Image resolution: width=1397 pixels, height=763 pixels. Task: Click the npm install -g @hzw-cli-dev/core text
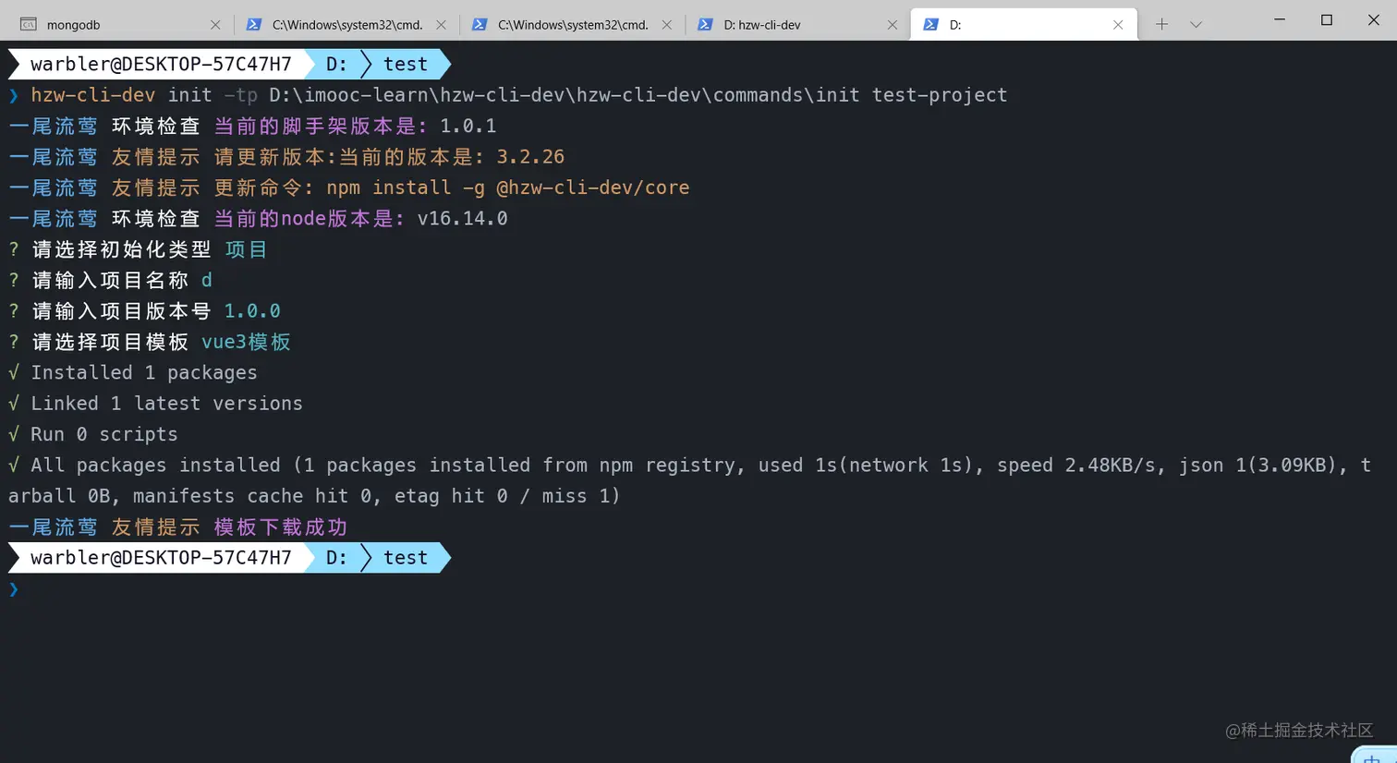pyautogui.click(x=508, y=188)
